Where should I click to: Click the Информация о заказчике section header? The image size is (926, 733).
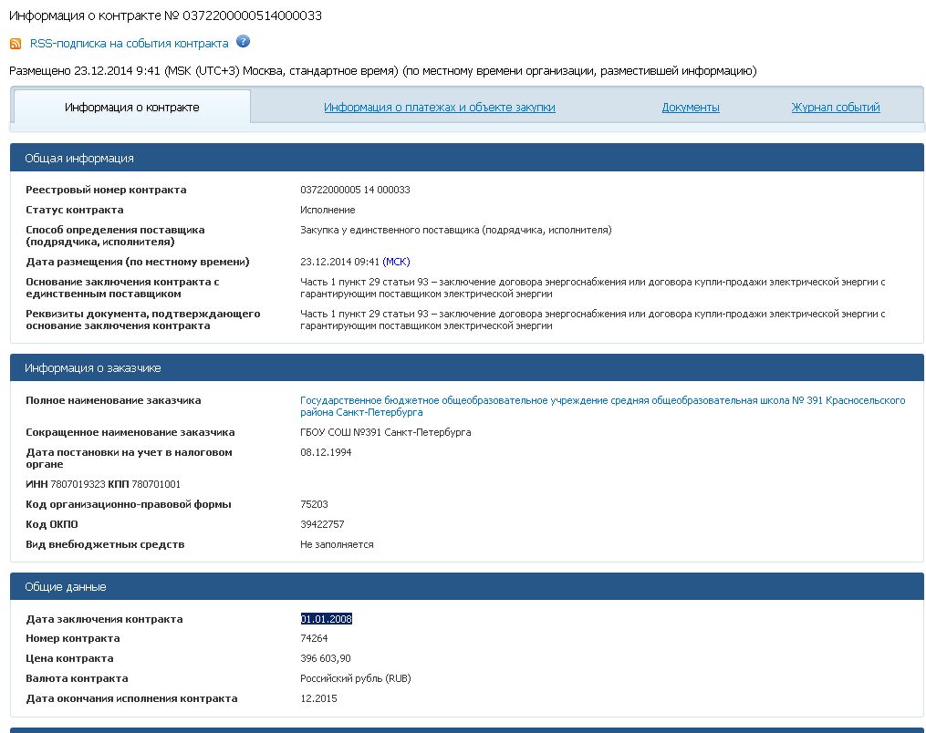tap(466, 367)
